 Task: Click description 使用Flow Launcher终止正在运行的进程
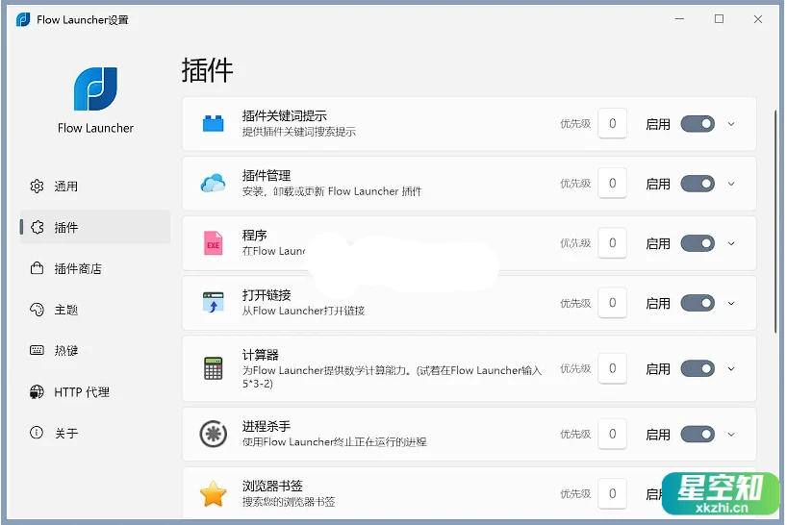334,441
